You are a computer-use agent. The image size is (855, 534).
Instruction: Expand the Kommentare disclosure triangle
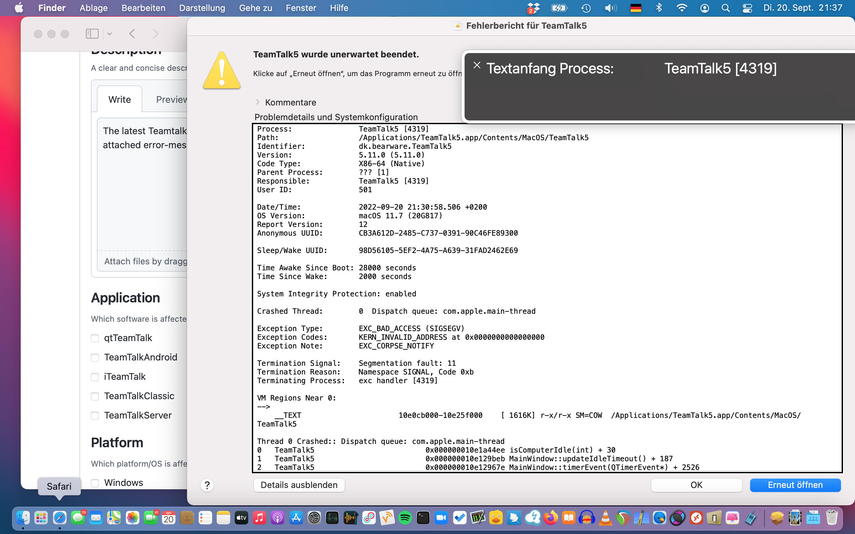coord(258,102)
